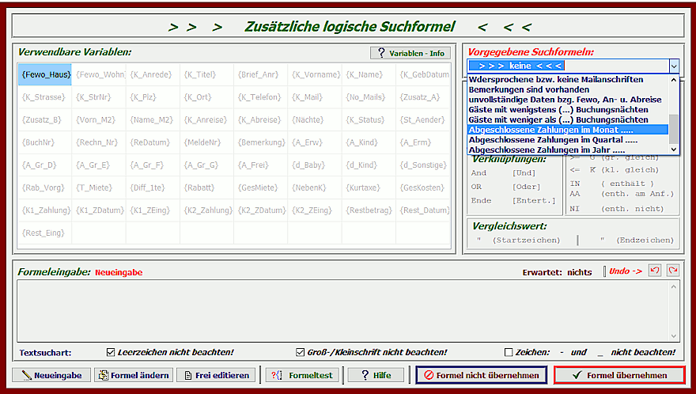
Task: Click inside the Formeleingabe text area
Action: pyautogui.click(x=340, y=310)
